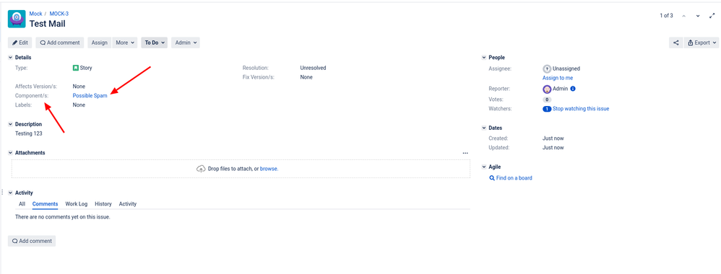Image resolution: width=721 pixels, height=274 pixels.
Task: Collapse the Details section
Action: pos(11,58)
